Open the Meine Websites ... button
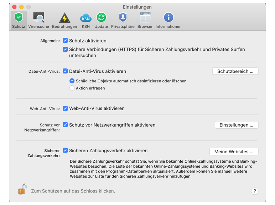 [x=234, y=152]
